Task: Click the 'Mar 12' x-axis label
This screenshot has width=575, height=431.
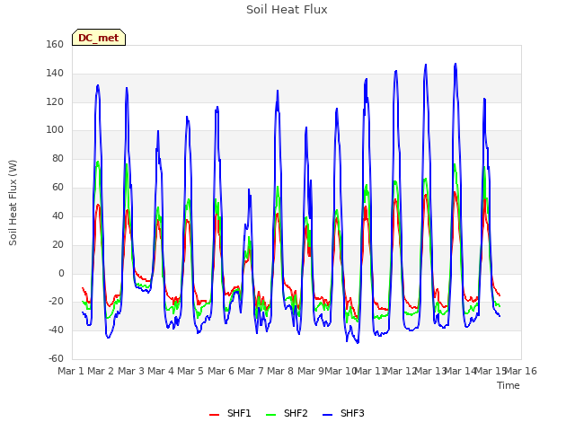Action: tap(400, 371)
